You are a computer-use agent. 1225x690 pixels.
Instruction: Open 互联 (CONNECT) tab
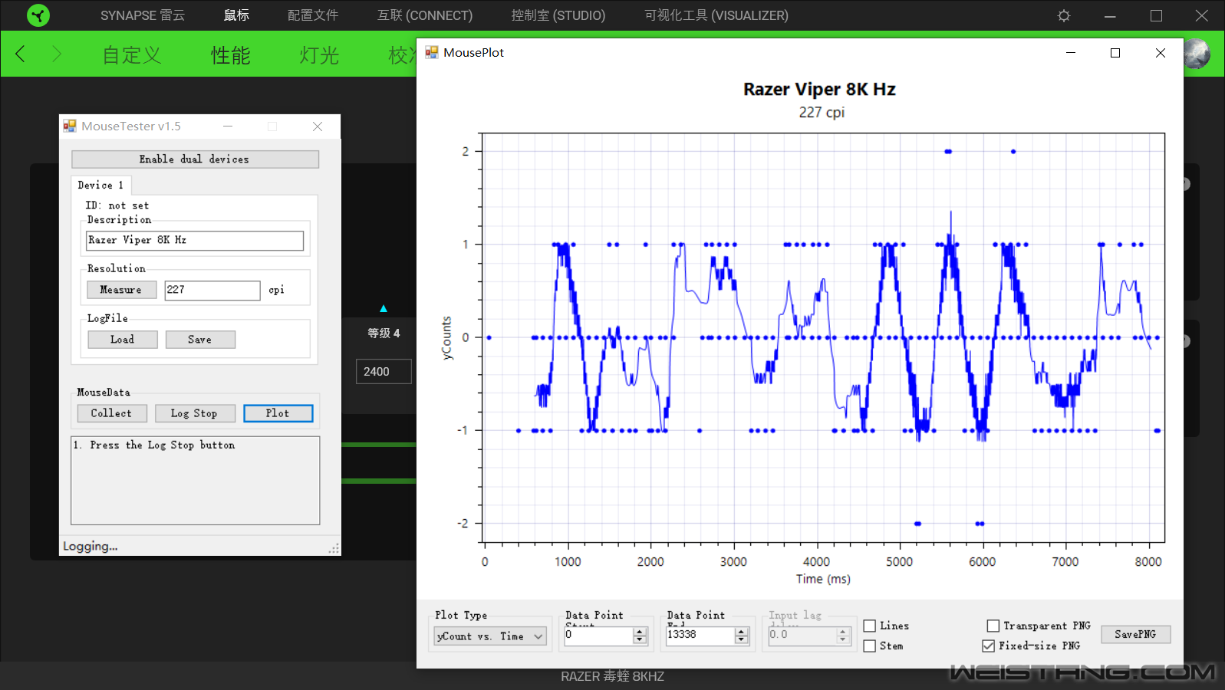425,15
